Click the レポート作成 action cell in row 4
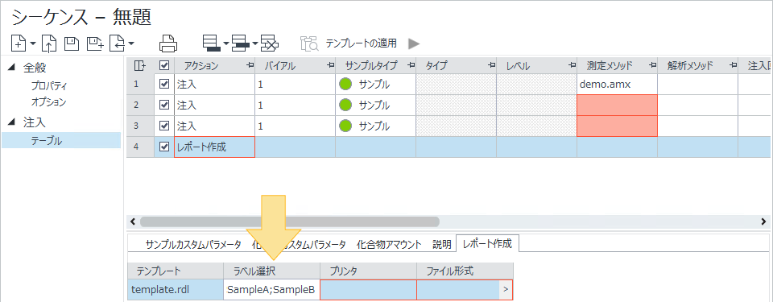Viewport: 773px width, 302px height. coord(214,147)
